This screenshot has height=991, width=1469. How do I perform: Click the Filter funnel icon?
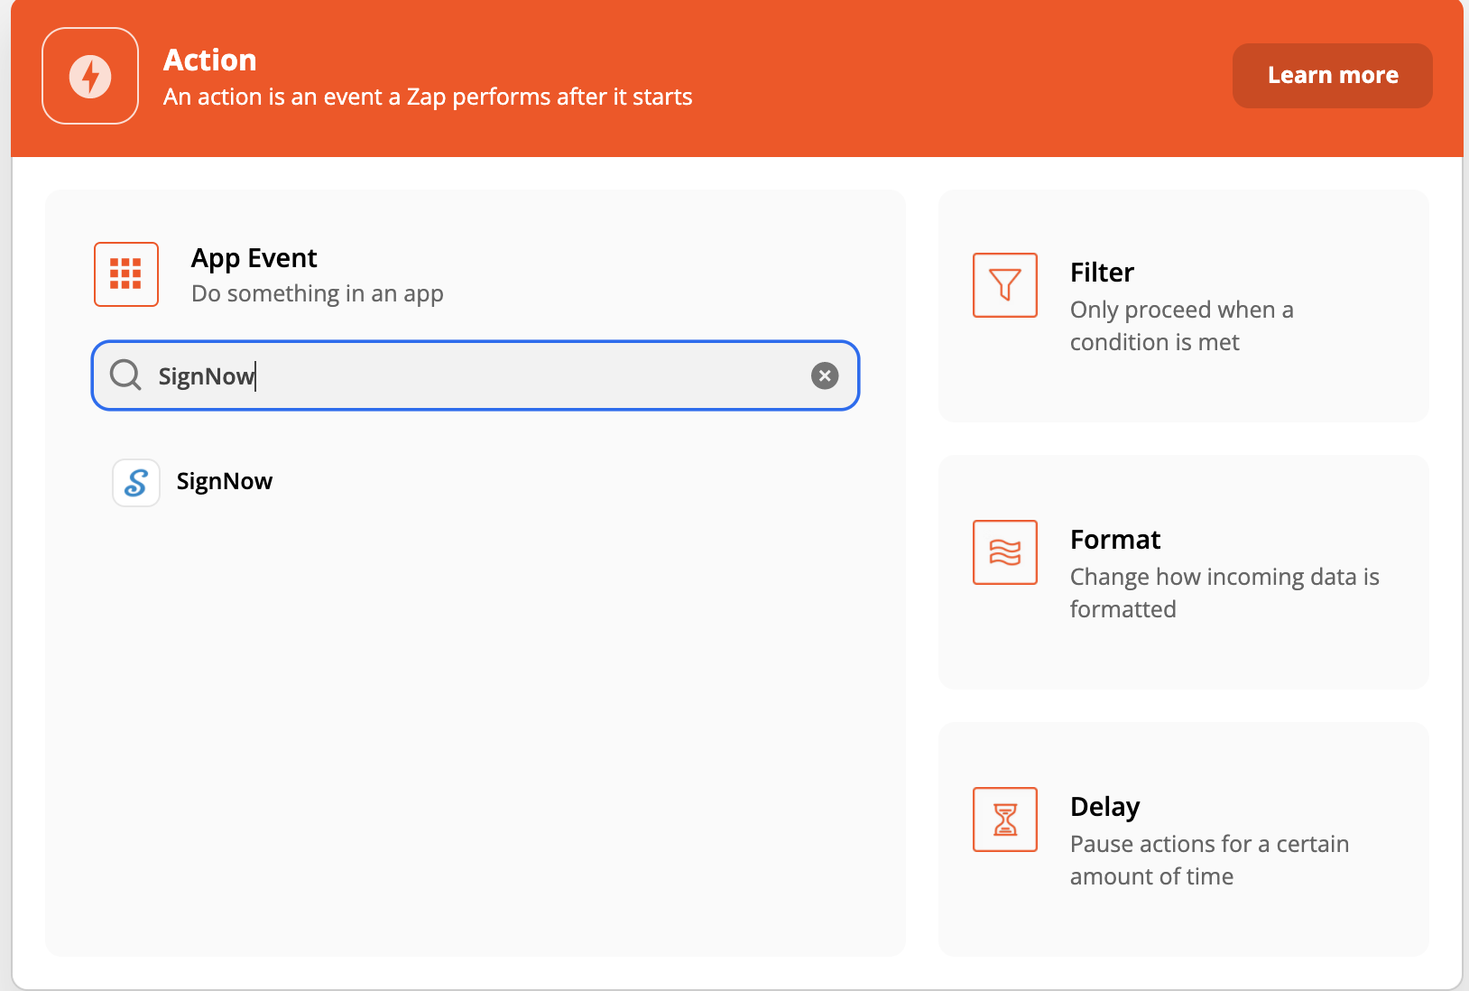click(x=1004, y=285)
